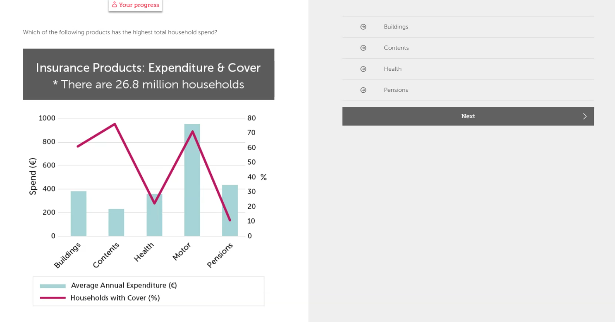Viewport: 615px width, 322px height.
Task: Click the Contents bar in the chart
Action: [x=116, y=222]
